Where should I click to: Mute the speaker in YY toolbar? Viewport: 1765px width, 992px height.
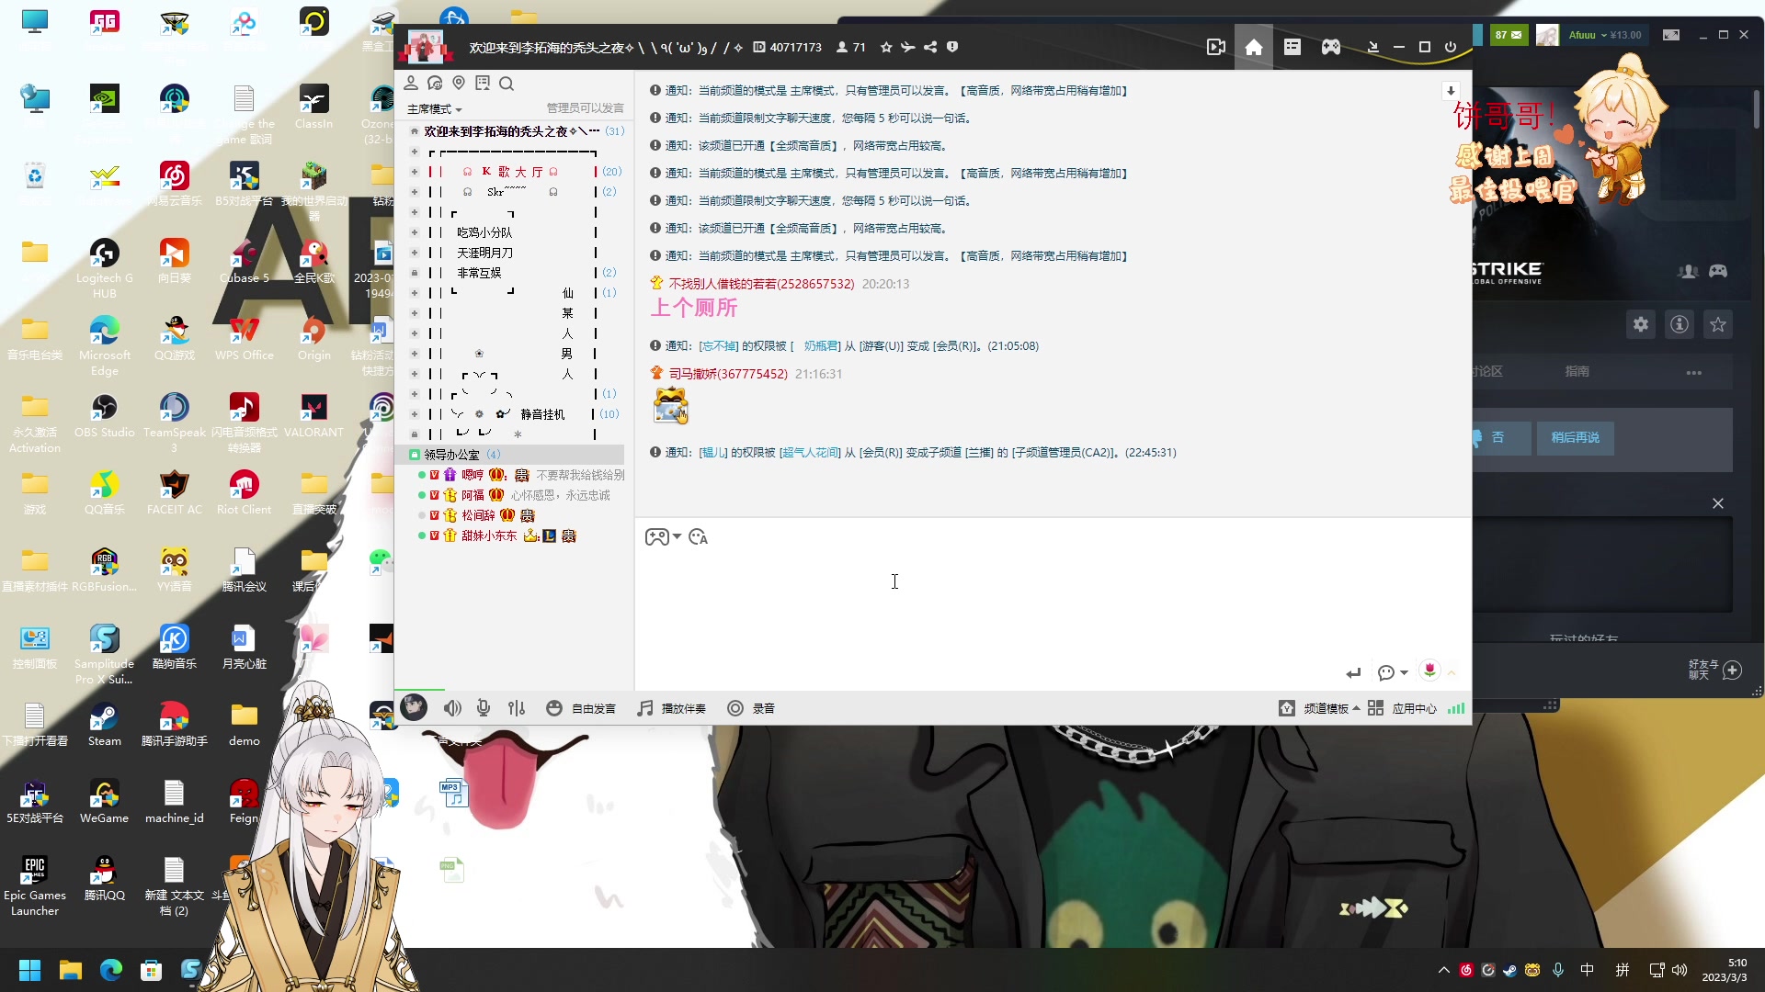452,708
